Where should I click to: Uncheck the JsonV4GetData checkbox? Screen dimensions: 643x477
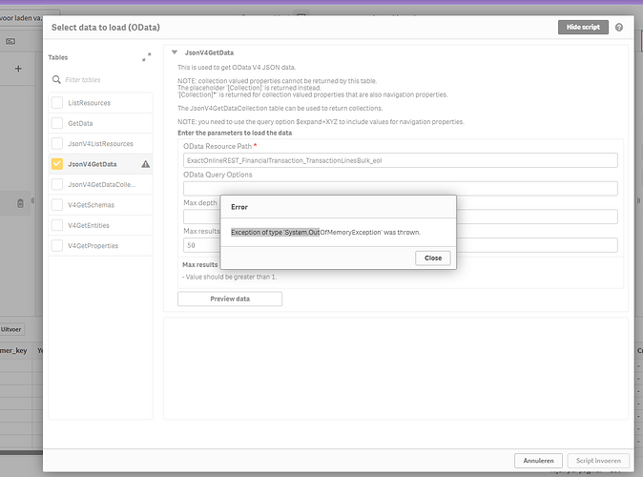click(57, 164)
